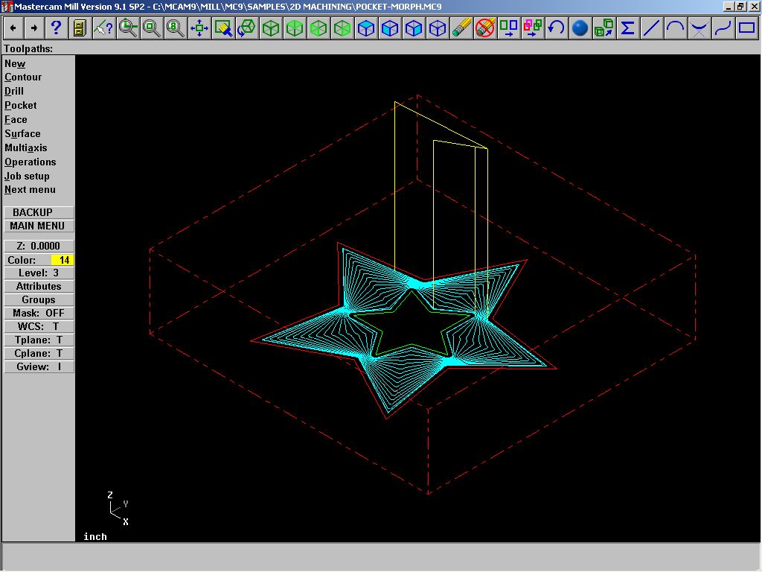
Task: Click the Z: 0.0000 depth field
Action: click(39, 246)
